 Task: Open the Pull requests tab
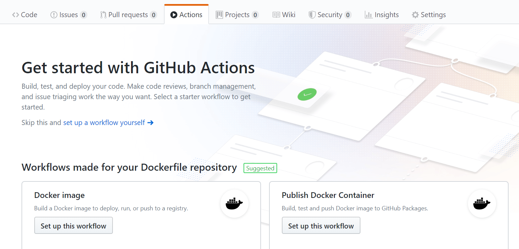(x=128, y=15)
